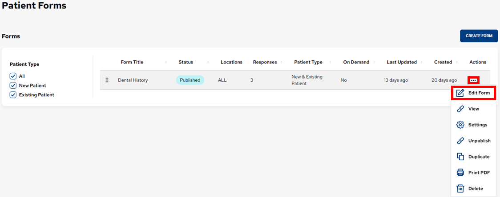Screen dimensions: 500x197
Task: Sort by Form Title column arrows
Action: click(x=166, y=62)
